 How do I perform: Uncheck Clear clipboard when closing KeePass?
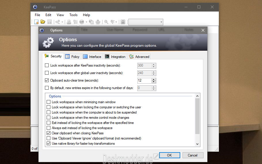pyautogui.click(x=48, y=133)
